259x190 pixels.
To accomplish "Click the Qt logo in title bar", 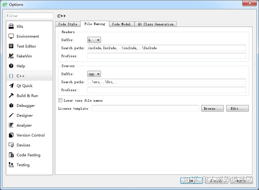I will (x=5, y=5).
